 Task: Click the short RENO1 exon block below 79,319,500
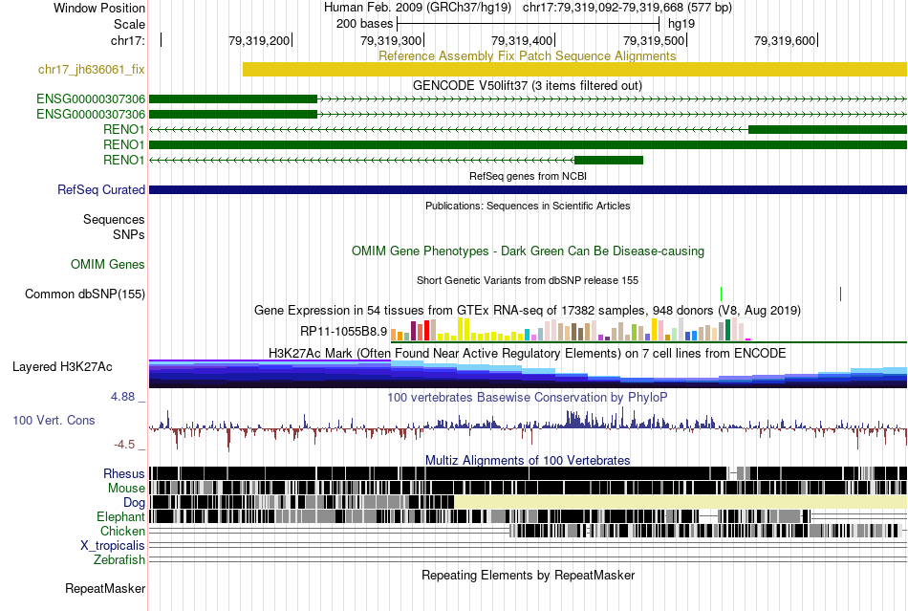(609, 160)
